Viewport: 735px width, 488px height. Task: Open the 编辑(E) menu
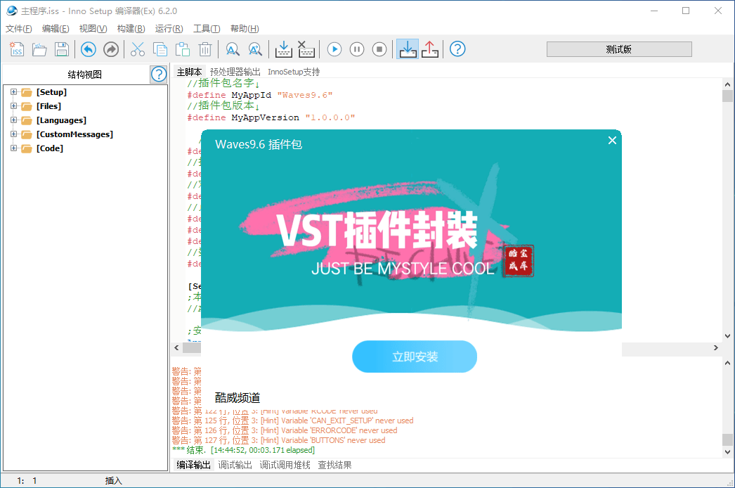point(56,29)
